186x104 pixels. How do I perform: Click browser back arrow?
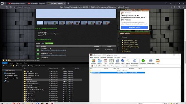point(2,7)
